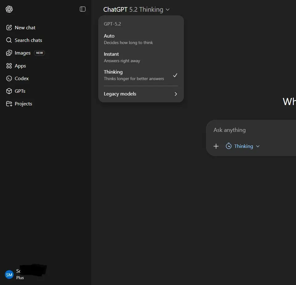Viewport: 296px width, 285px height.
Task: Click the GPT-5.2 header label in menu
Action: point(112,24)
